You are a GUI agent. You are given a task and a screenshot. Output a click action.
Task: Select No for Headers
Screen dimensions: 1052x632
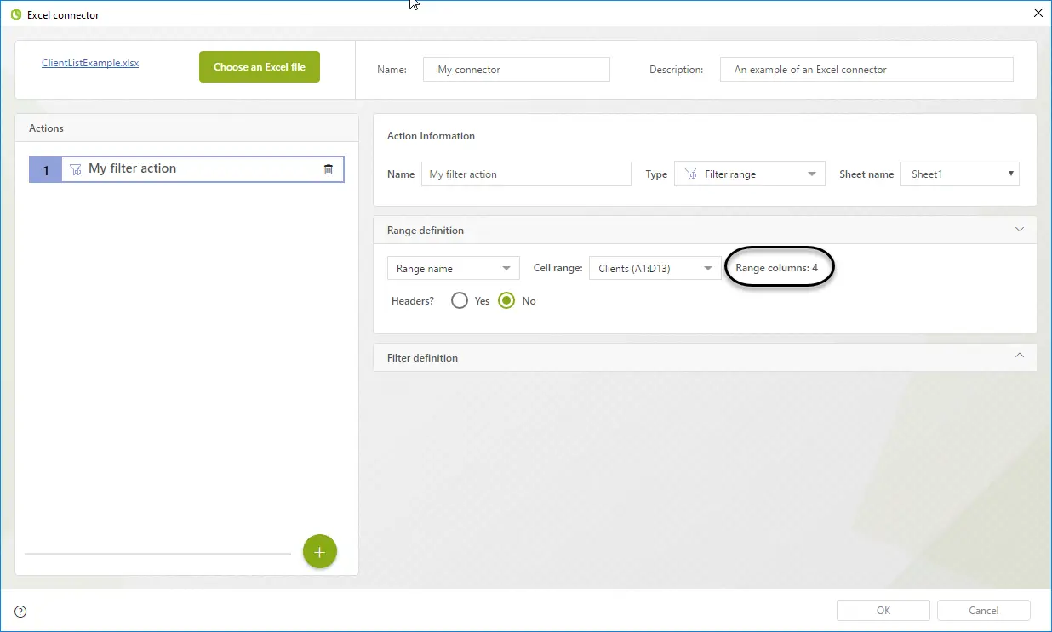(507, 300)
